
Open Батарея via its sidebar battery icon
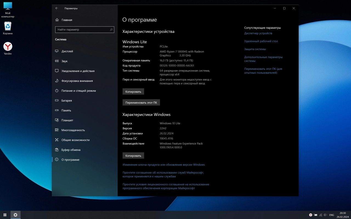[x=57, y=100]
